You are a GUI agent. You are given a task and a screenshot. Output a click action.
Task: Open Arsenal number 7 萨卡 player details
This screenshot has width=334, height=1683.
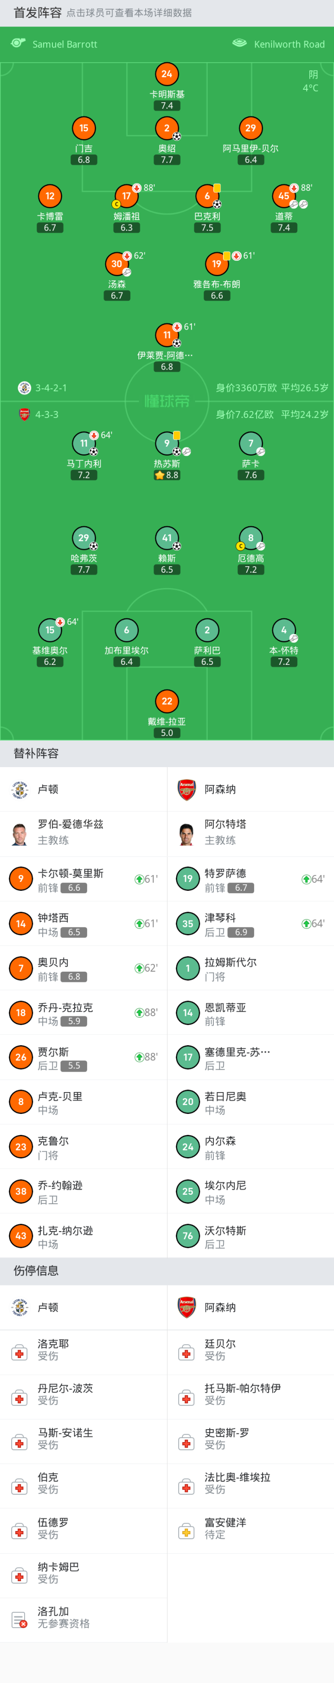pos(250,444)
